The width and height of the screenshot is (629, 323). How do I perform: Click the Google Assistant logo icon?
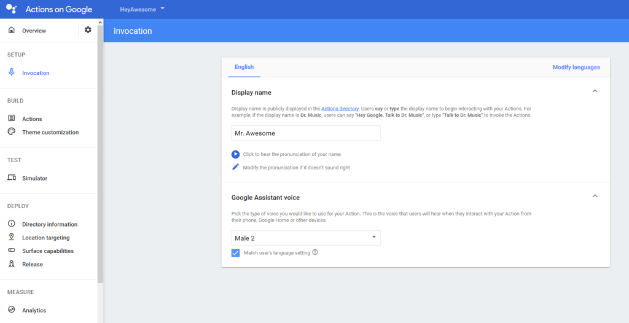click(x=11, y=9)
